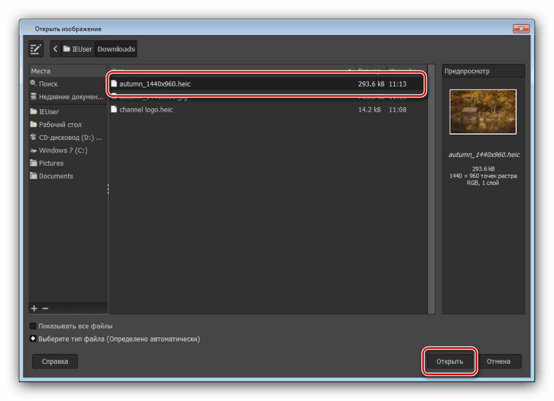
Task: Close the Открыть изображение dialog
Action: [521, 29]
